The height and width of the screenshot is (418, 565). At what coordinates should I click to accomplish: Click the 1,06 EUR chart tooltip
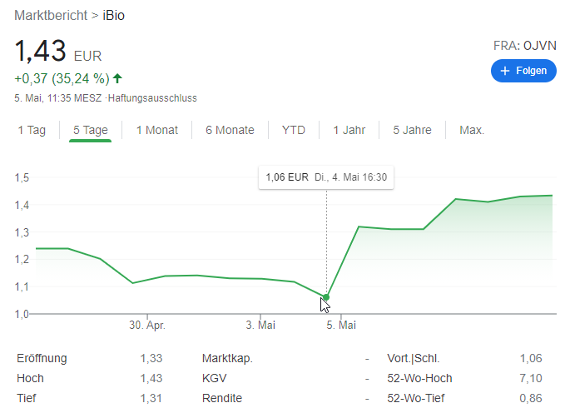pyautogui.click(x=326, y=177)
